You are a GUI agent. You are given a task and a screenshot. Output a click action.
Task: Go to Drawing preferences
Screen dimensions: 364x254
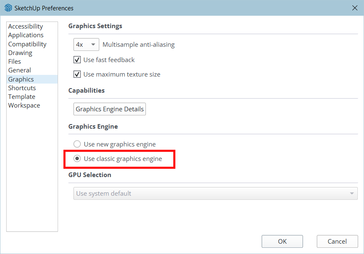pos(20,53)
